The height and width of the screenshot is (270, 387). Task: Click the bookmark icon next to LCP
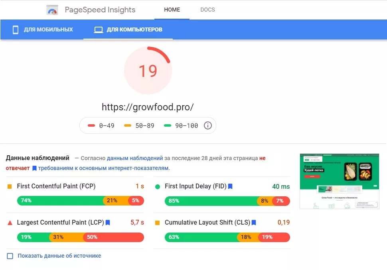point(108,223)
